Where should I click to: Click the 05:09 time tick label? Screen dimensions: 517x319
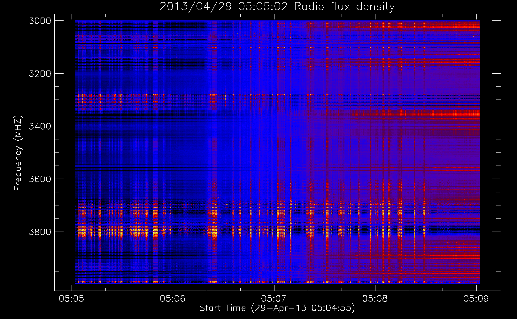pos(476,299)
